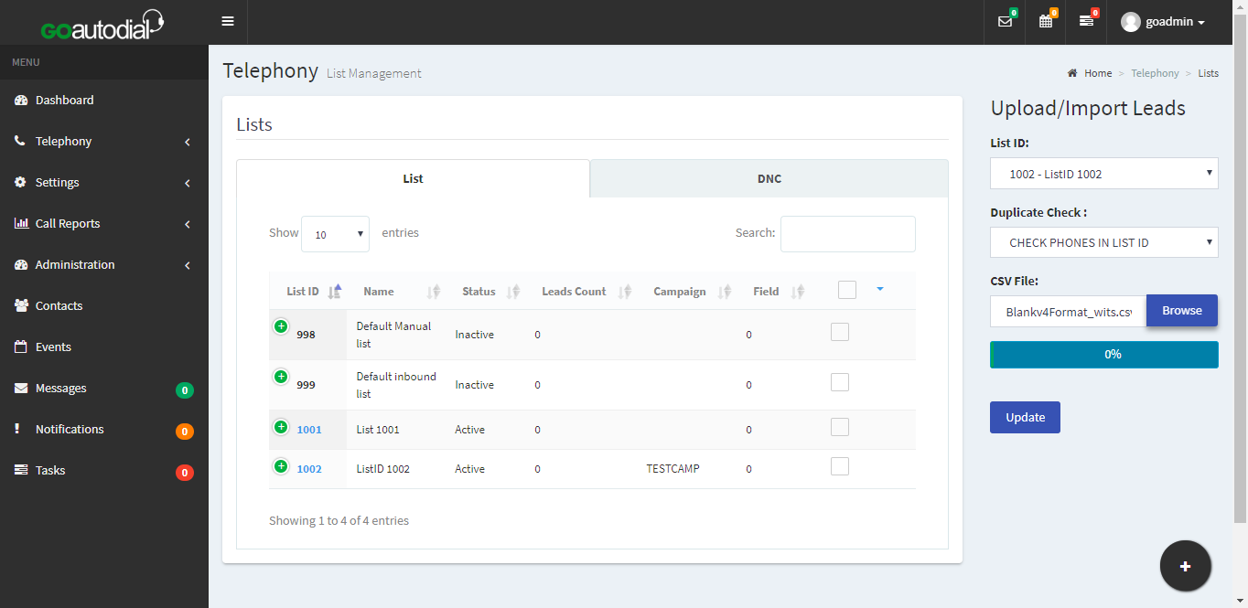The height and width of the screenshot is (608, 1248).
Task: Sort by Field column arrows
Action: point(798,292)
